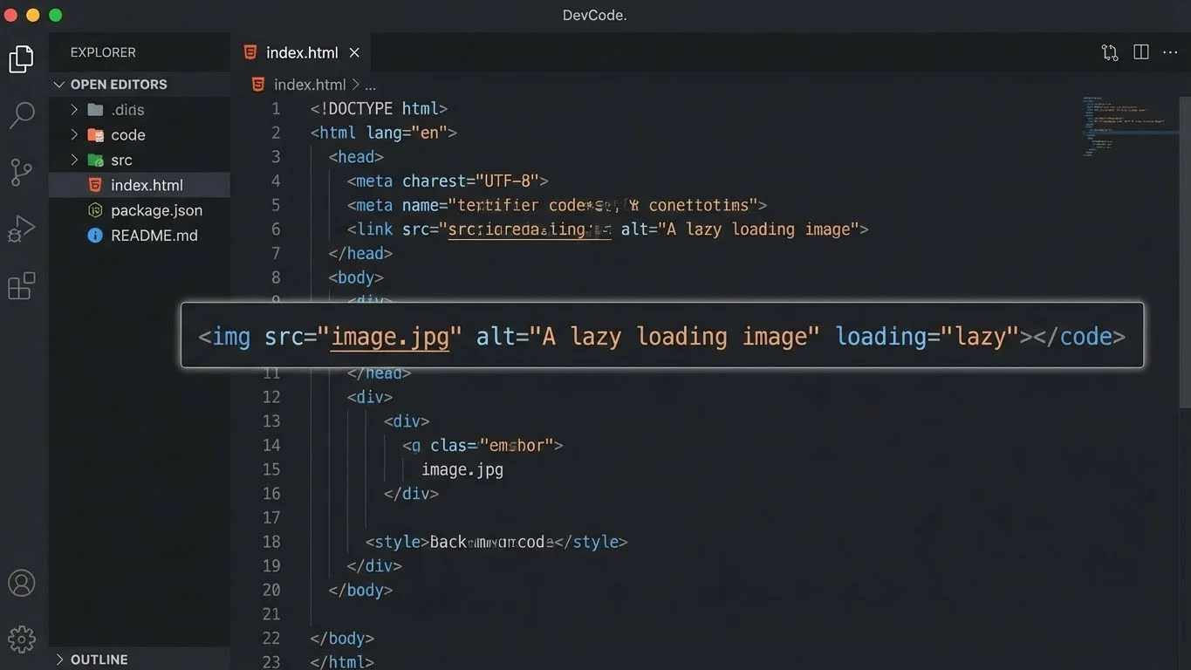Switch to the index.html tab
1191x670 pixels.
[x=301, y=52]
